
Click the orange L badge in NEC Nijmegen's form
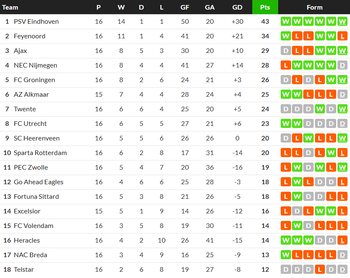click(286, 65)
